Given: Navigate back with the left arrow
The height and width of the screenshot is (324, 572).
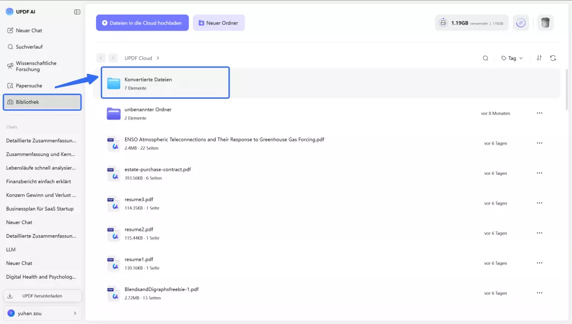Looking at the screenshot, I should [101, 58].
